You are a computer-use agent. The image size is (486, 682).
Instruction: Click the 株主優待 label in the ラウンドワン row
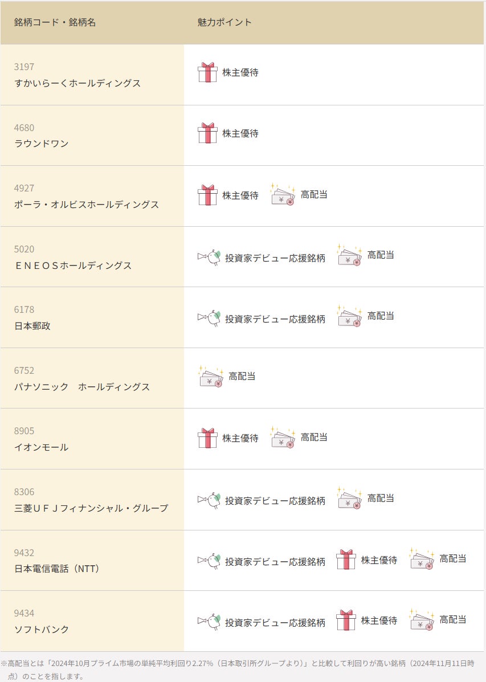click(x=240, y=133)
